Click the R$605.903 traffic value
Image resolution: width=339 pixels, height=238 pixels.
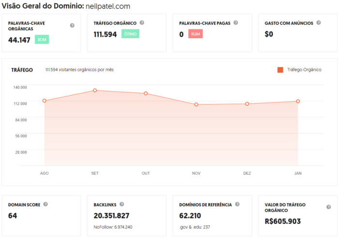[282, 221]
